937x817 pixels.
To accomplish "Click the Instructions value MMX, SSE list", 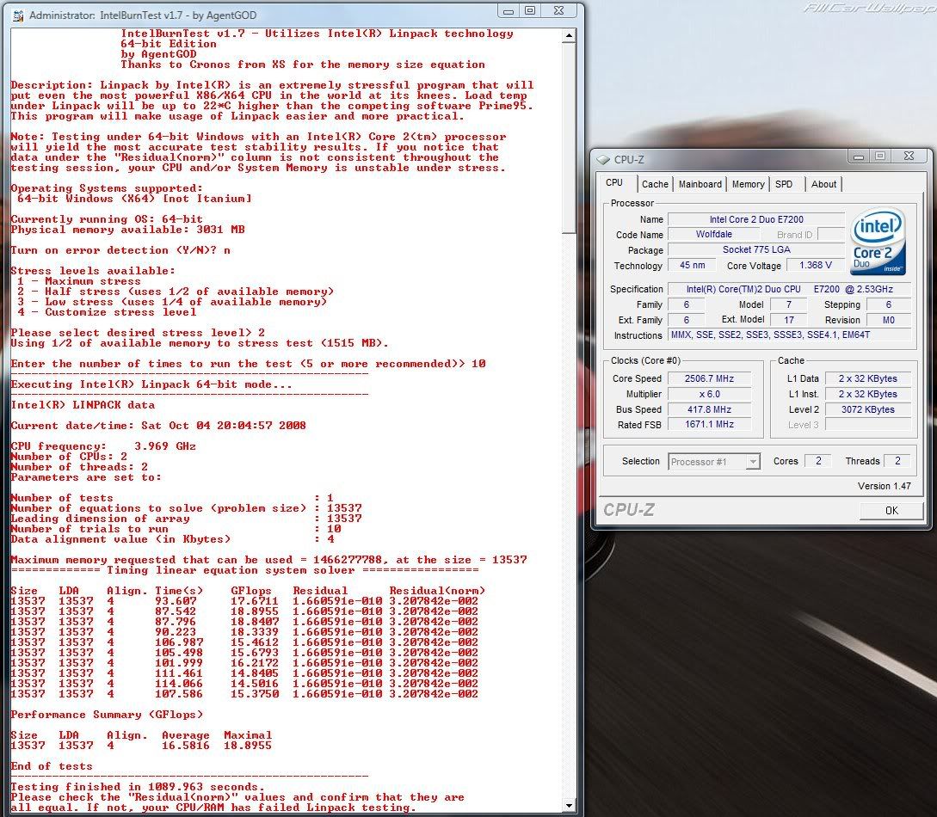I will [x=789, y=335].
